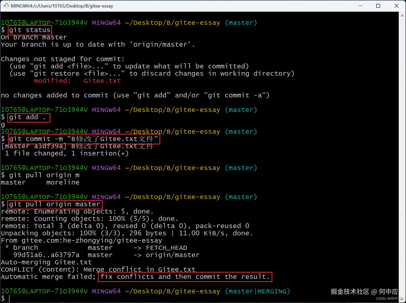
Task: Click the last empty command prompt cursor
Action: click(10, 299)
